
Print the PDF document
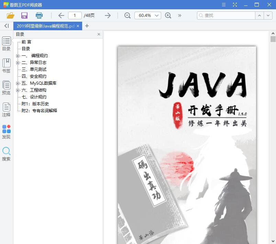pos(39,15)
